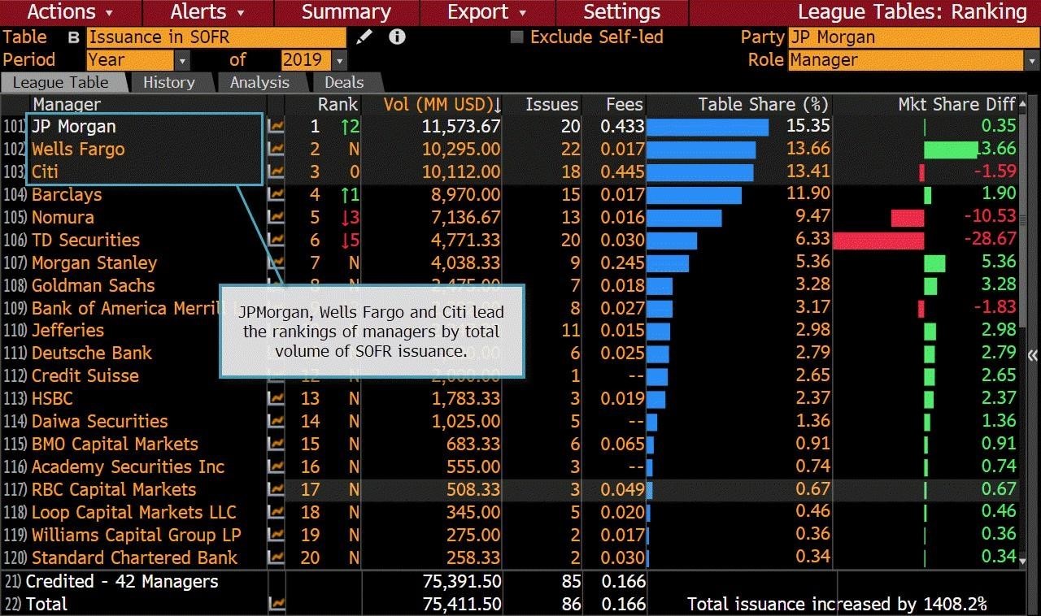The width and height of the screenshot is (1041, 616).
Task: Open the chart icon beside Nomura
Action: point(276,218)
